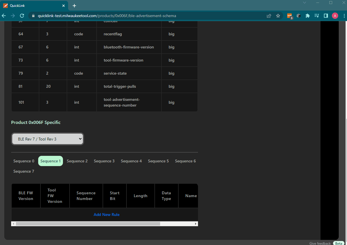The height and width of the screenshot is (245, 347).
Task: Switch to Sequence 4 tab
Action: point(131,161)
